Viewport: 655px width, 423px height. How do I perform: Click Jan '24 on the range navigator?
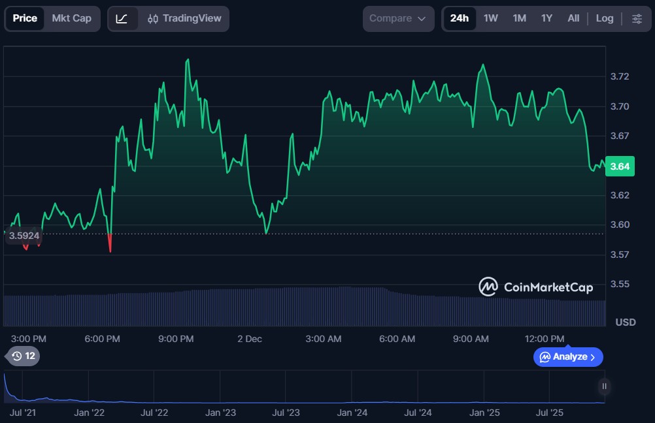point(352,413)
